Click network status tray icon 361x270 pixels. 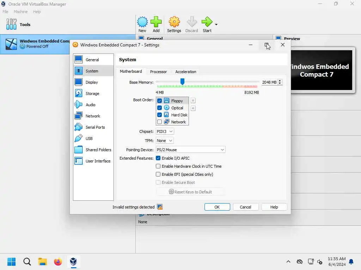(311, 262)
